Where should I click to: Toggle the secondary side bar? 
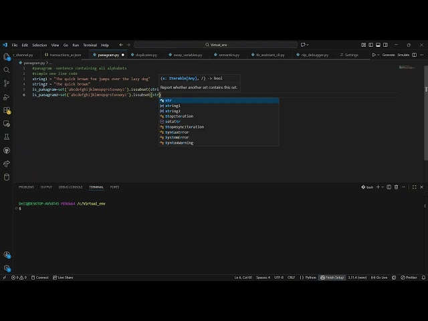[x=385, y=45]
